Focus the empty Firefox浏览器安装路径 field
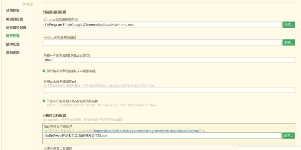 (162, 43)
